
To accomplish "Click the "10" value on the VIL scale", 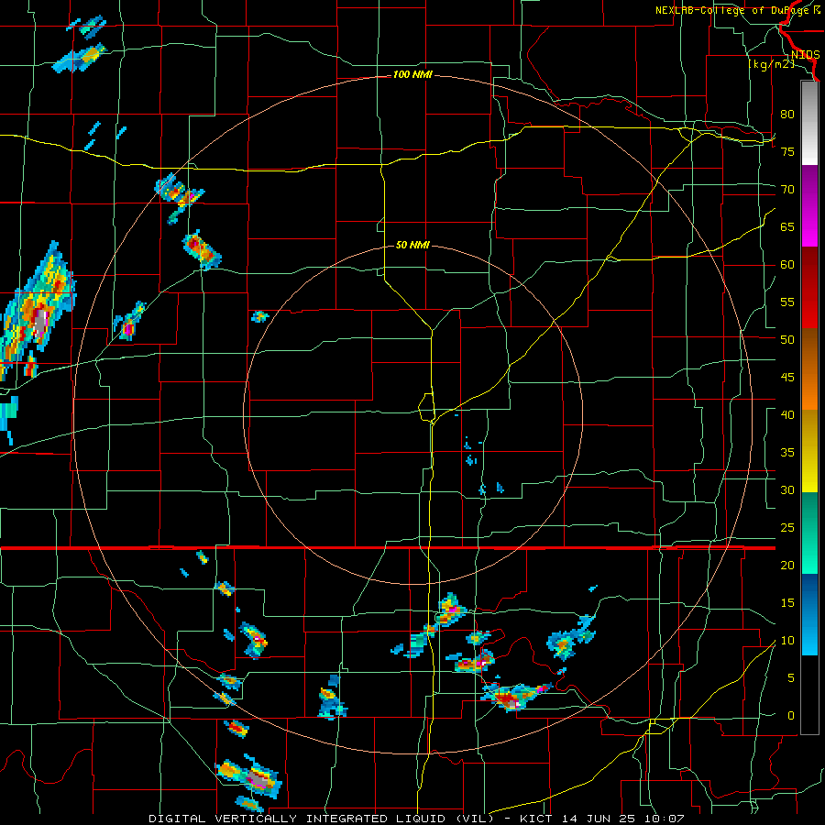I will pyautogui.click(x=787, y=641).
